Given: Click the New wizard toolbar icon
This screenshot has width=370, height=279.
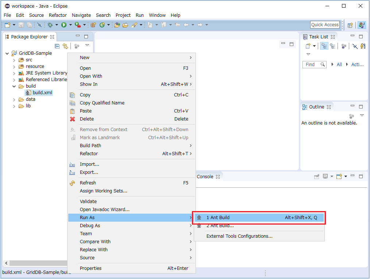Looking at the screenshot, I should click(8, 25).
